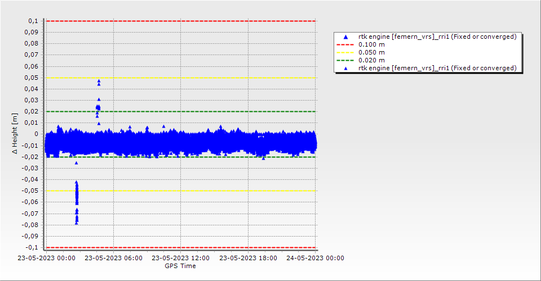Click the 23-05-2023 12:00 time tick label
The image size is (541, 281).
pos(181,259)
